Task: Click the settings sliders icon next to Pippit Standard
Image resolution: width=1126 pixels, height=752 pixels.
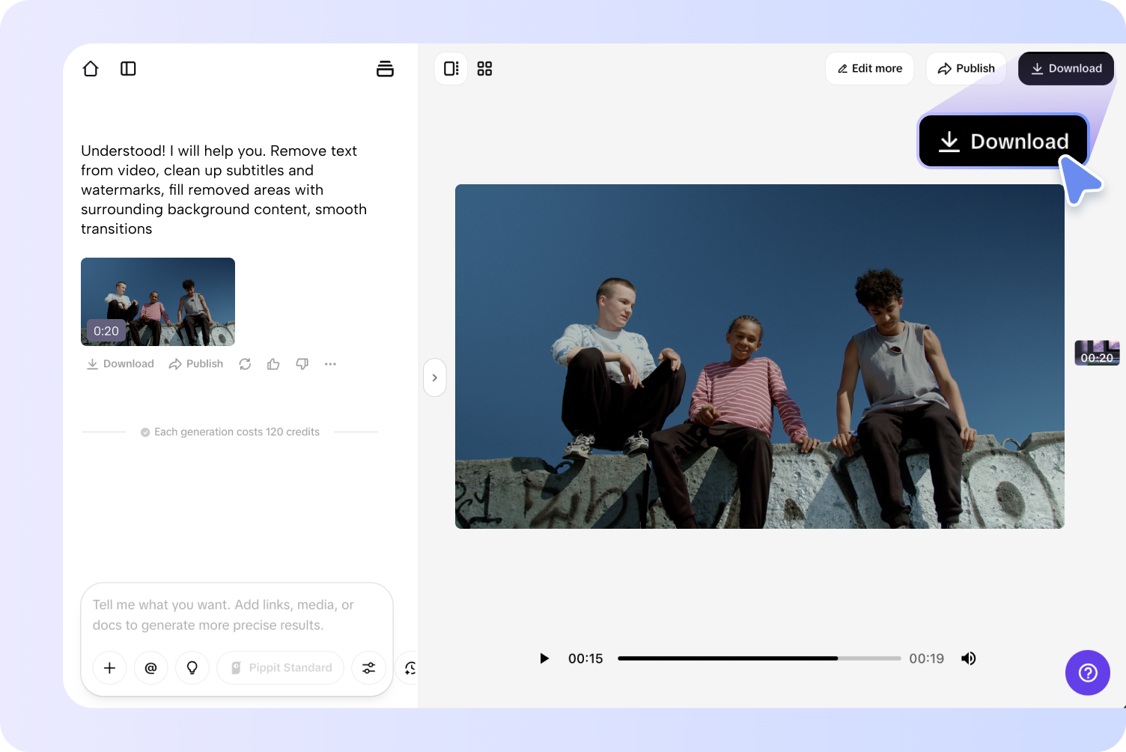Action: click(368, 667)
